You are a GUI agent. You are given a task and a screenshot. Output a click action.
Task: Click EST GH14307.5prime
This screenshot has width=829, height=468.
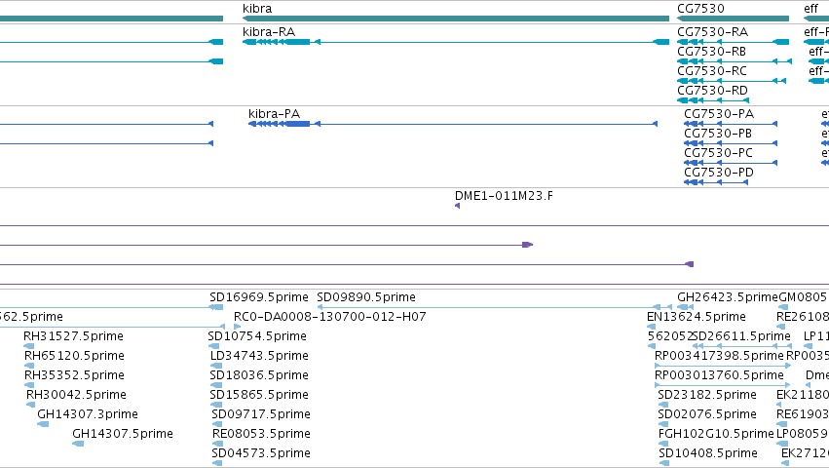[x=123, y=434]
